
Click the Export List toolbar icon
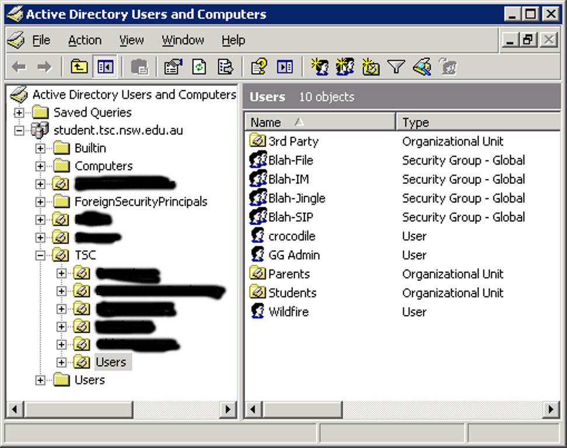tap(225, 67)
